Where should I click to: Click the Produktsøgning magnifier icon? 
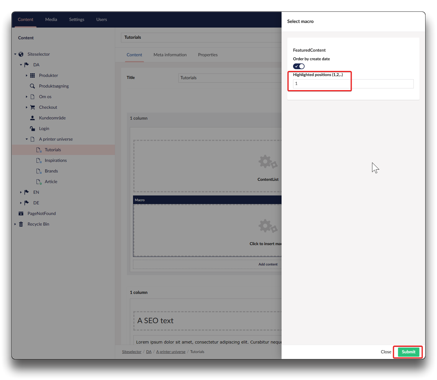tap(32, 86)
